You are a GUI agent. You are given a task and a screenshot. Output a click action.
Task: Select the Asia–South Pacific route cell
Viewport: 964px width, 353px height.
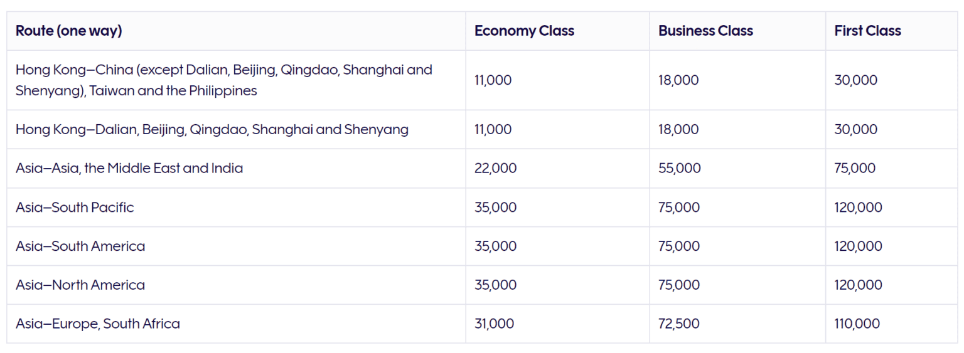[x=236, y=207]
